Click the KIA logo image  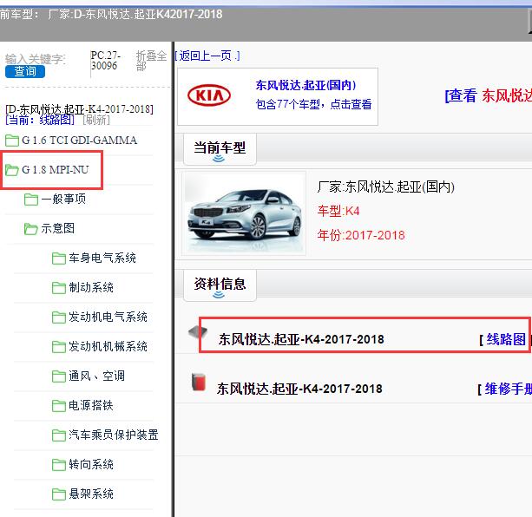[x=209, y=95]
